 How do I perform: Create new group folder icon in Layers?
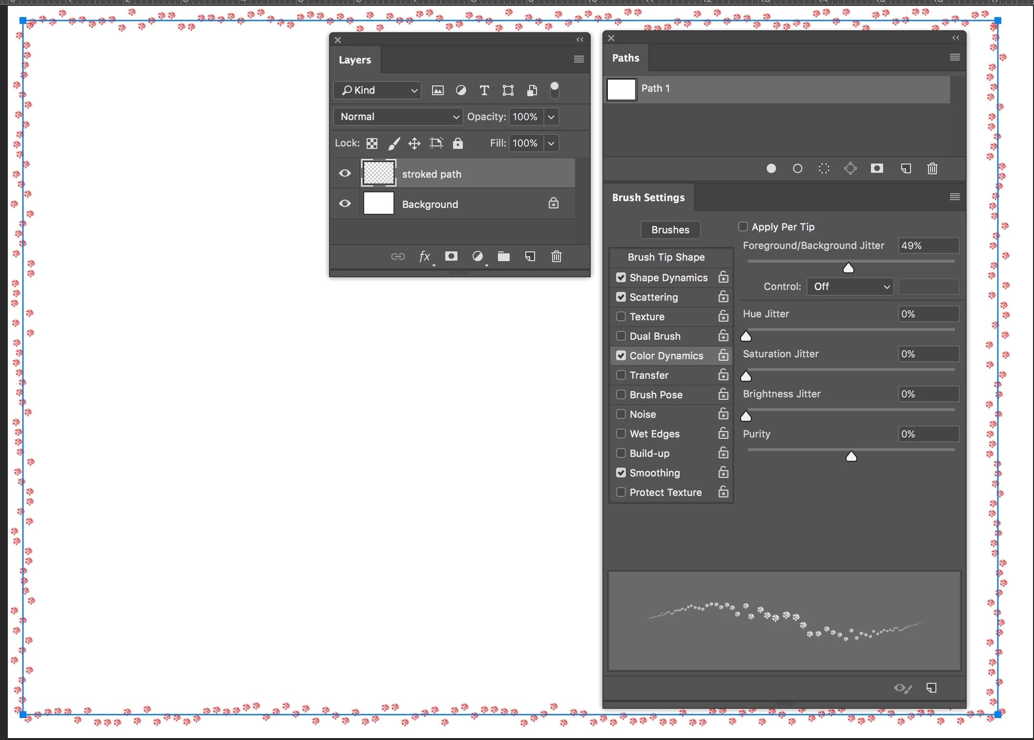(x=503, y=256)
